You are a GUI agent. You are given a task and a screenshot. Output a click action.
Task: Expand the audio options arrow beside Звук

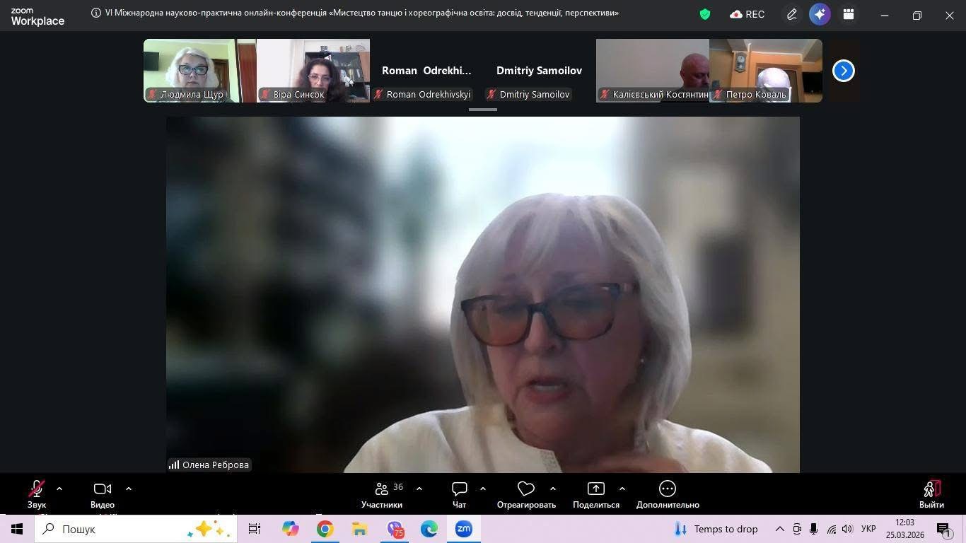point(59,489)
